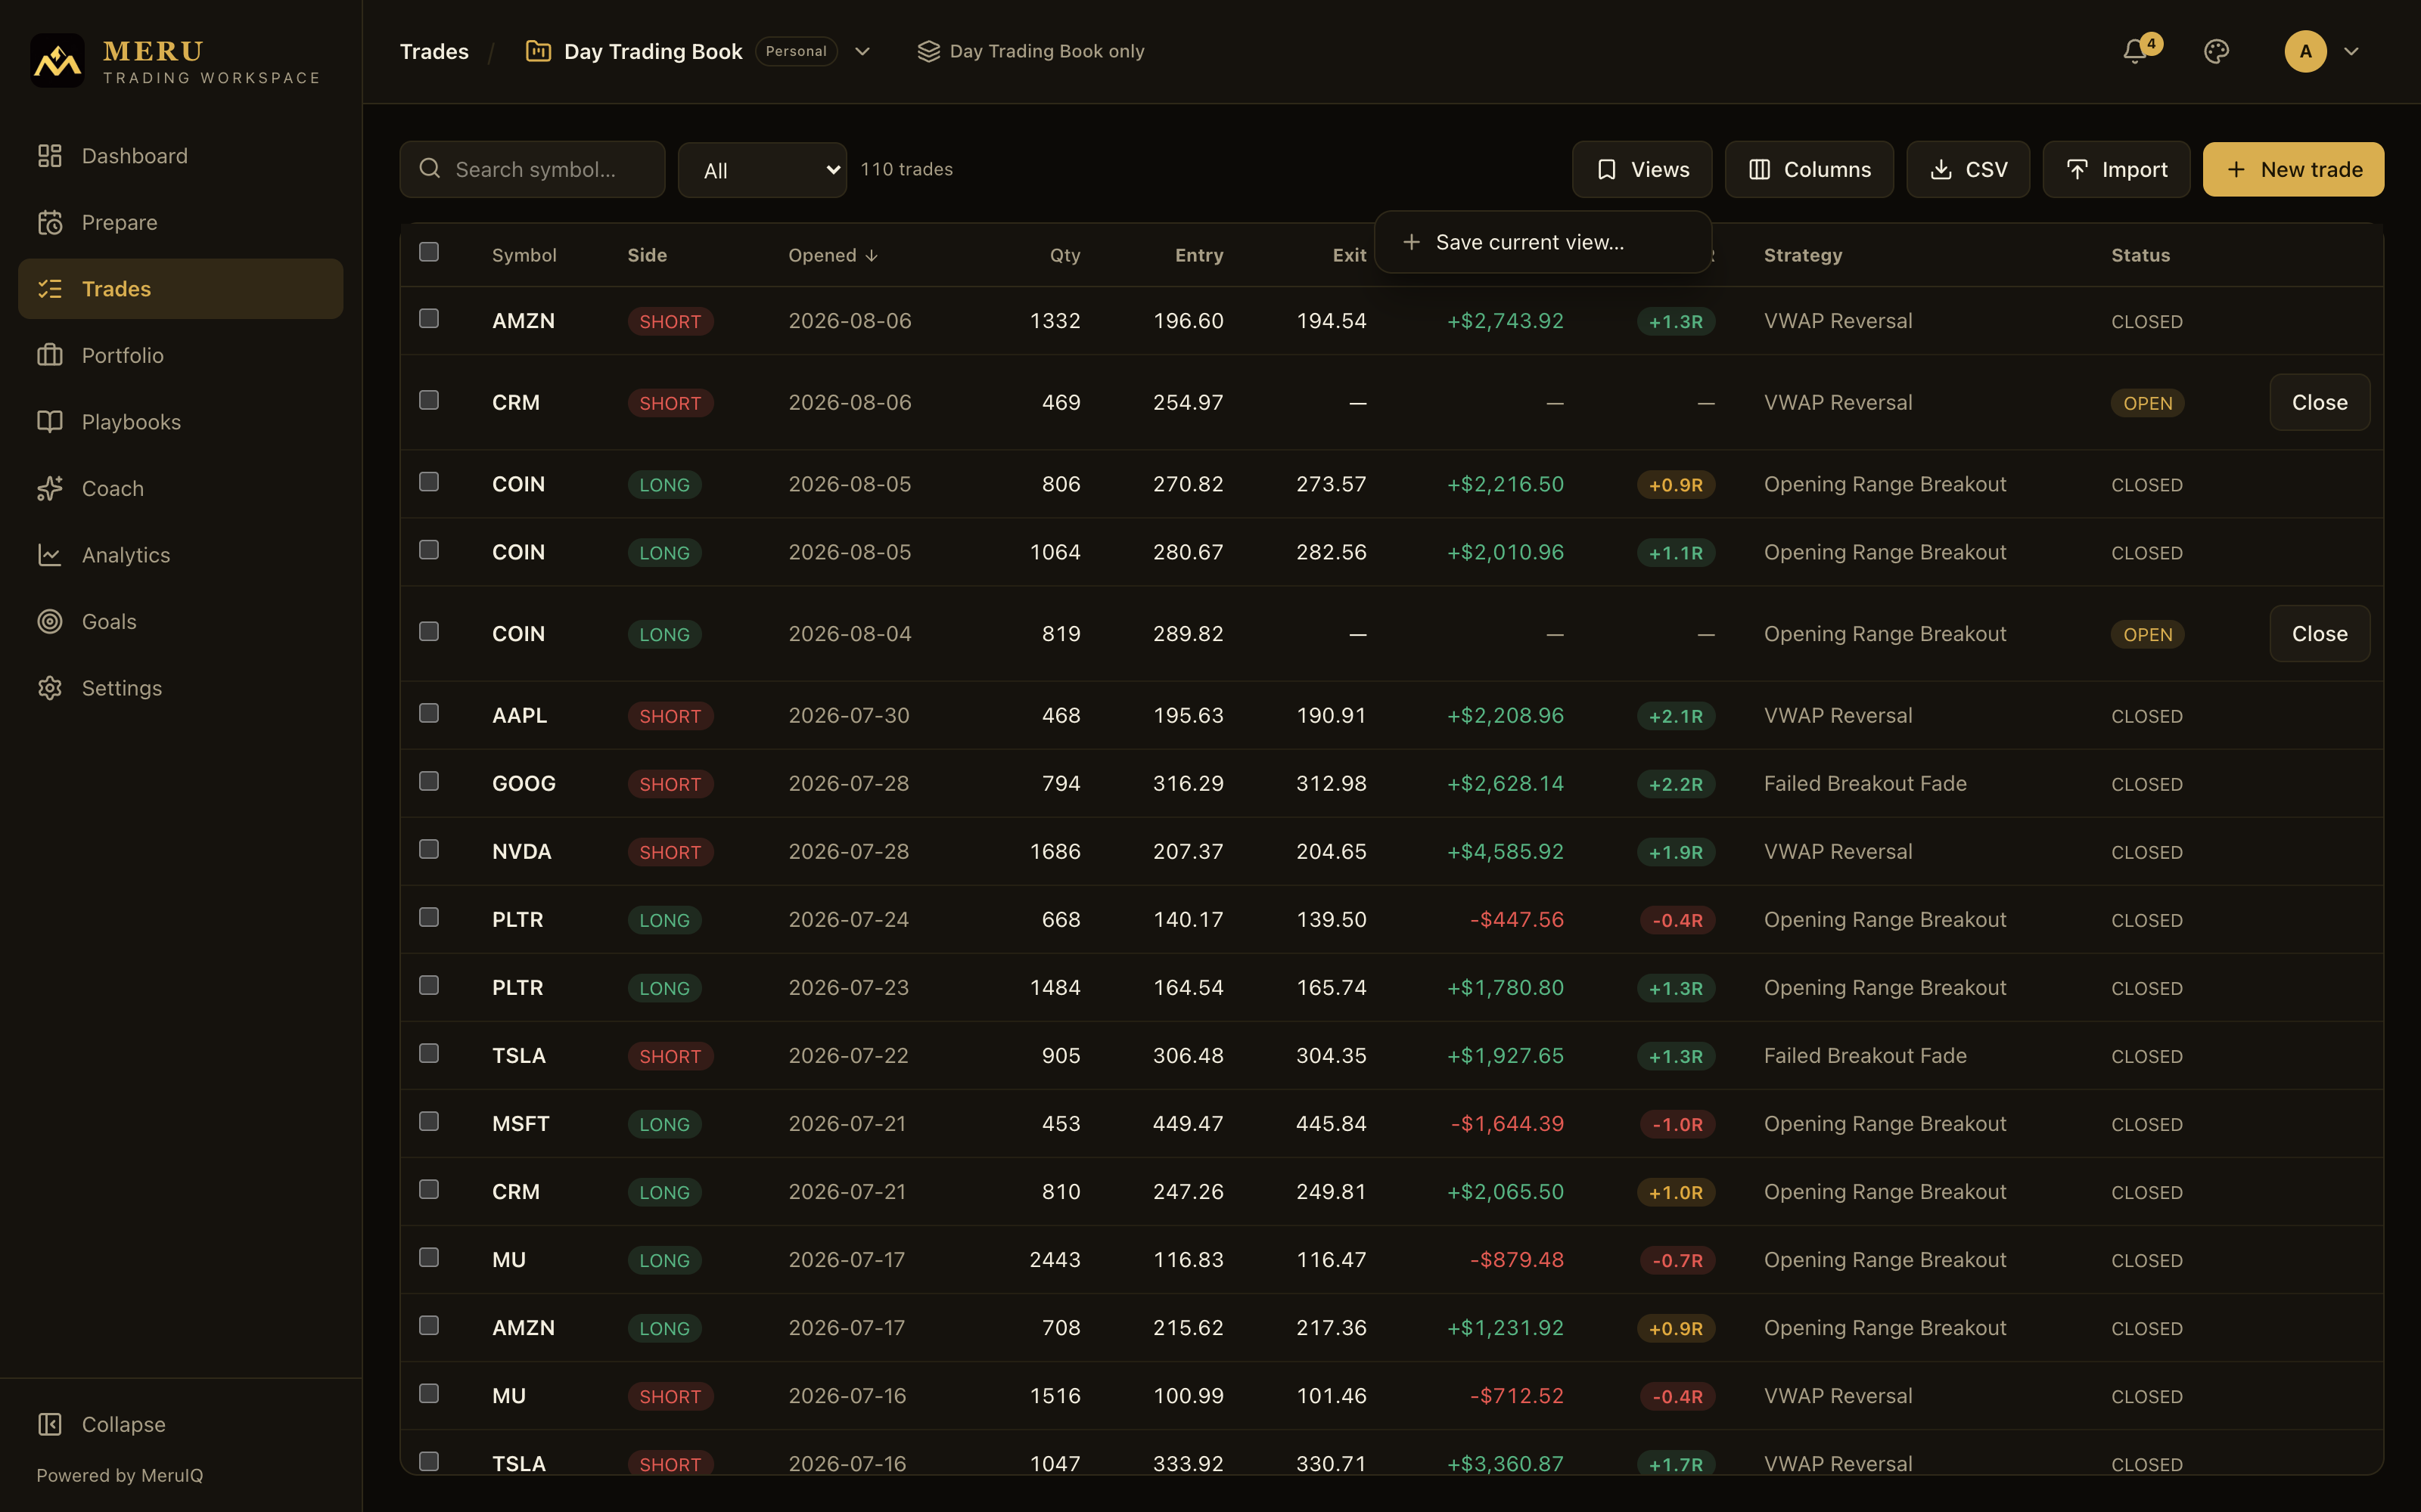
Task: Click the Import button
Action: pos(2116,170)
